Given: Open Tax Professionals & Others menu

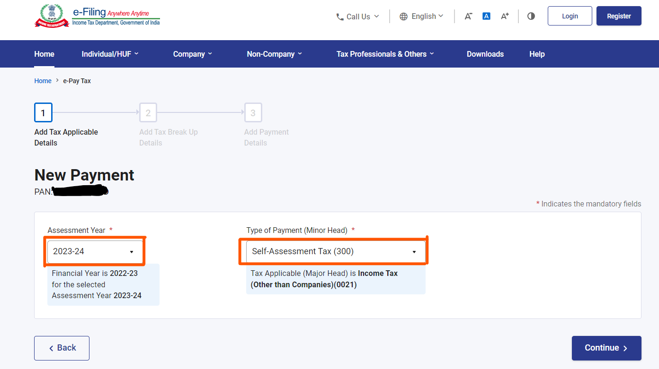Looking at the screenshot, I should click(x=385, y=54).
